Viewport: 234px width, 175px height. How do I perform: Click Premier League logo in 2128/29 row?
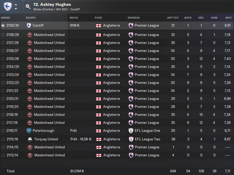point(131,35)
